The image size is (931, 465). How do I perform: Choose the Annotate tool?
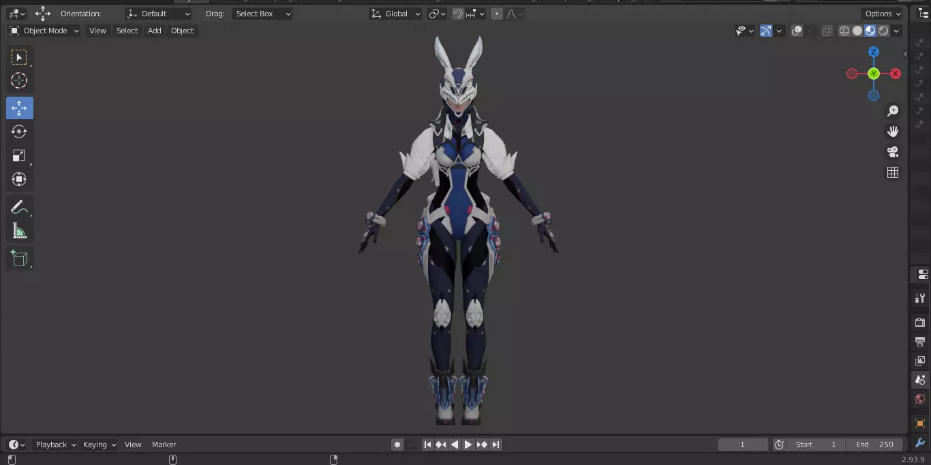pos(19,208)
